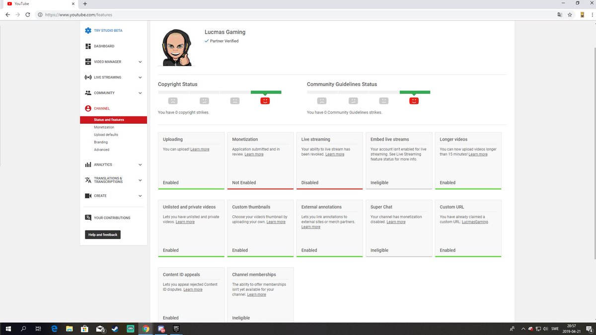
Task: Click 'You have 0 copyright strikes.' text
Action: point(184,112)
